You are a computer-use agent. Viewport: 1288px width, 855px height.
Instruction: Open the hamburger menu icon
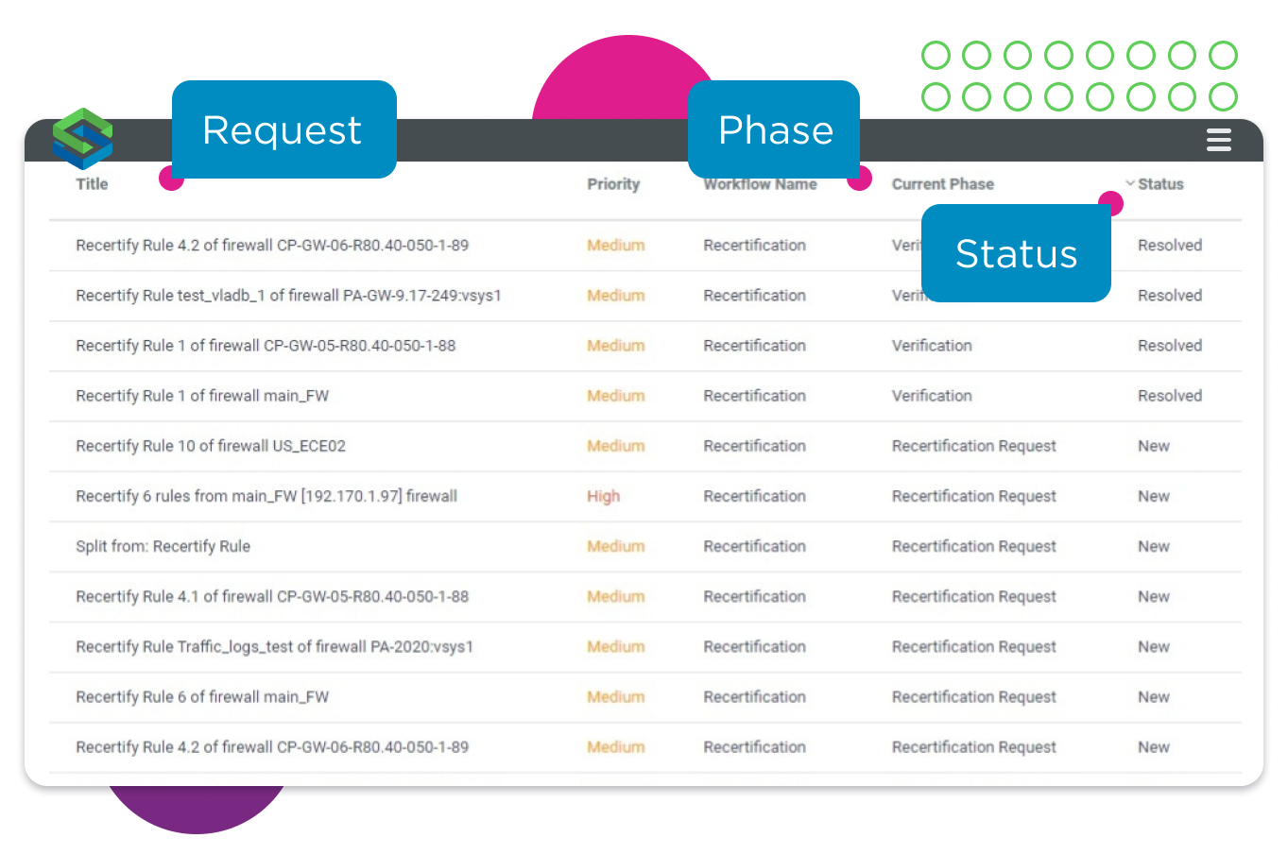pos(1218,140)
